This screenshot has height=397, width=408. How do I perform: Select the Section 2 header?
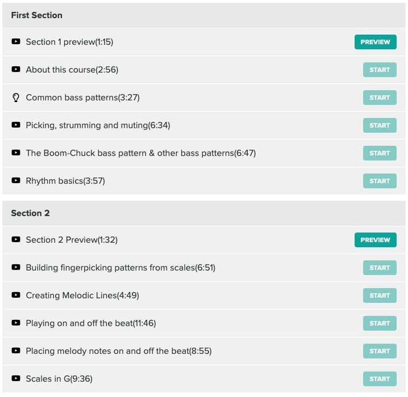point(204,213)
